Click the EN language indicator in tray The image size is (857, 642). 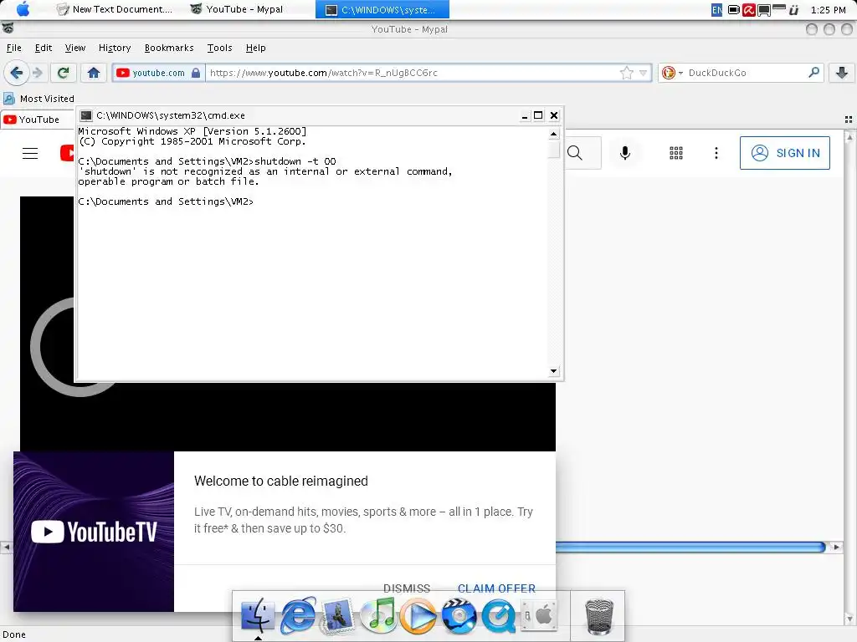(x=716, y=10)
